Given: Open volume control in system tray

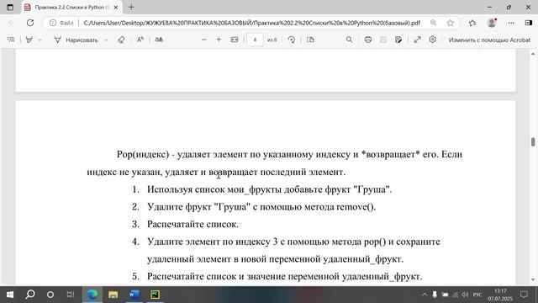Looking at the screenshot, I should [465, 295].
